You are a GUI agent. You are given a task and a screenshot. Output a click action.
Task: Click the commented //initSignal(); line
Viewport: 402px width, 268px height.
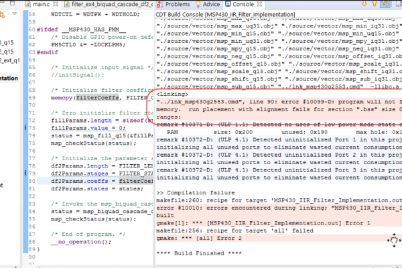(78, 75)
